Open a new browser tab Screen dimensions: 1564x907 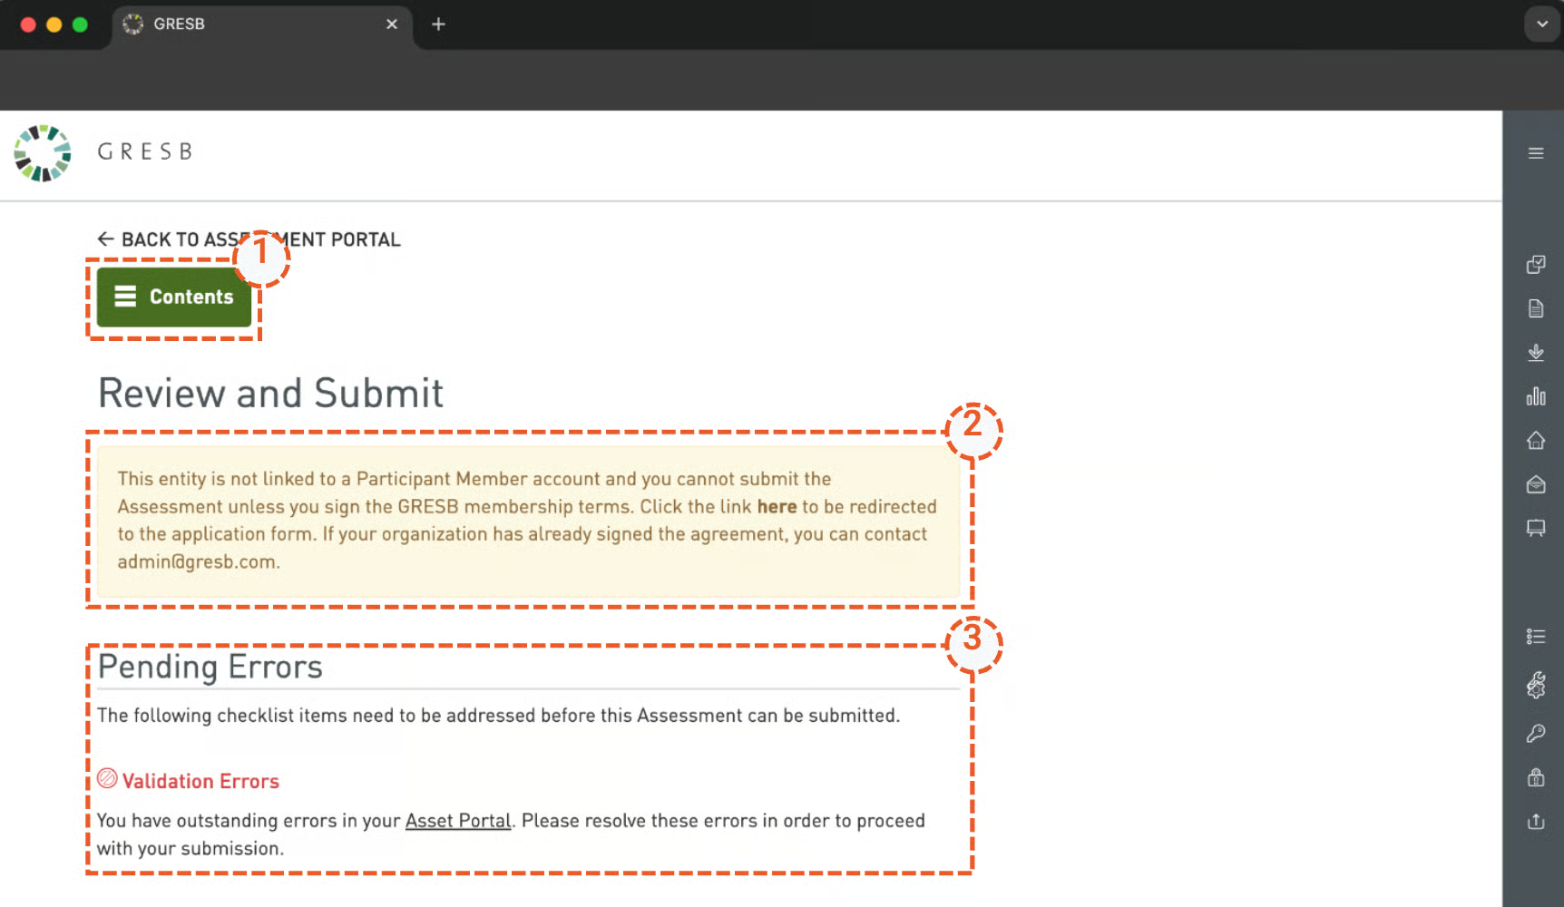(x=438, y=24)
